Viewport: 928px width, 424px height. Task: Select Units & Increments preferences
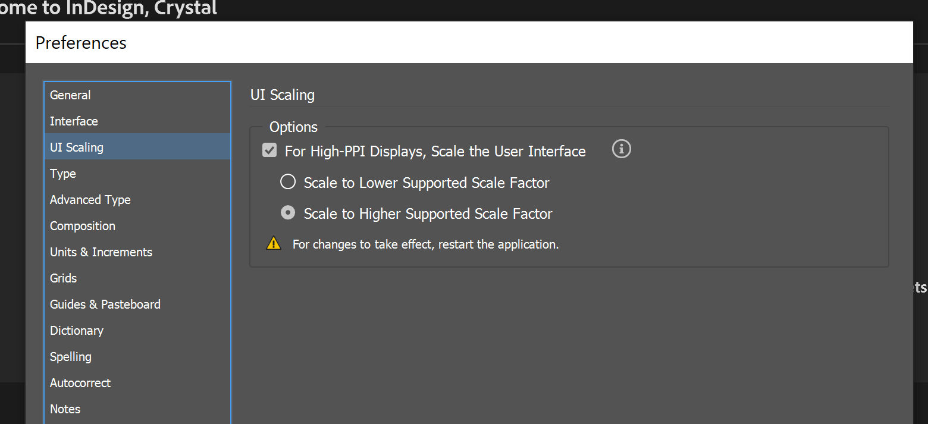point(101,252)
